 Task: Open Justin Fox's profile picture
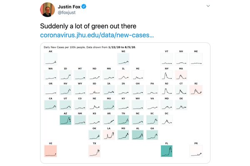coord(47,10)
